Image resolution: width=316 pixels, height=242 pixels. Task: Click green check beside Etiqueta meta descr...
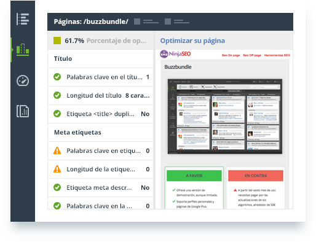[57, 187]
